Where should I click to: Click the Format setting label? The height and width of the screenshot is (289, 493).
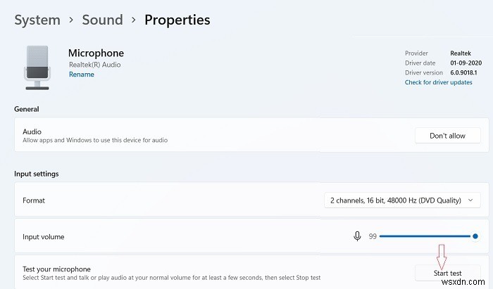click(34, 200)
